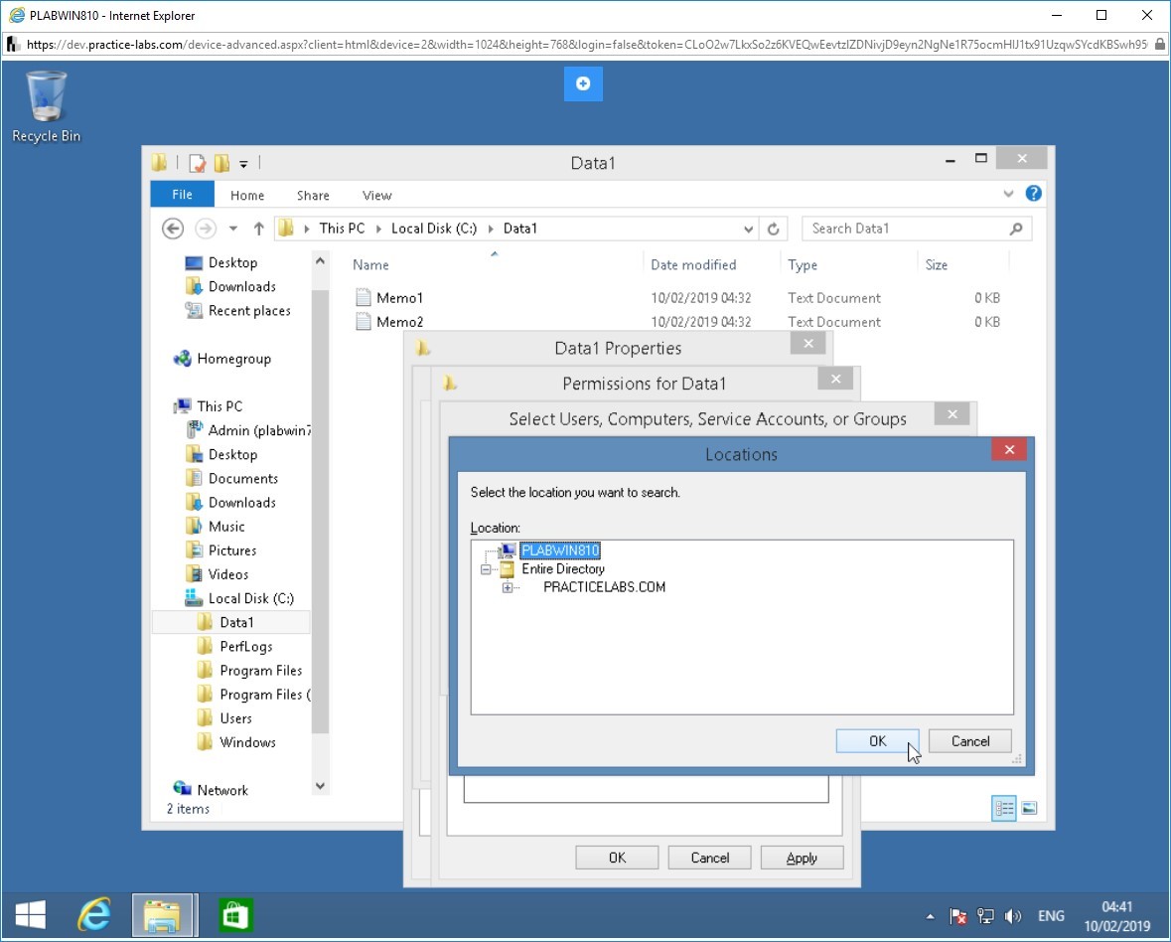1171x942 pixels.
Task: Sort by Type column header
Action: 803,265
